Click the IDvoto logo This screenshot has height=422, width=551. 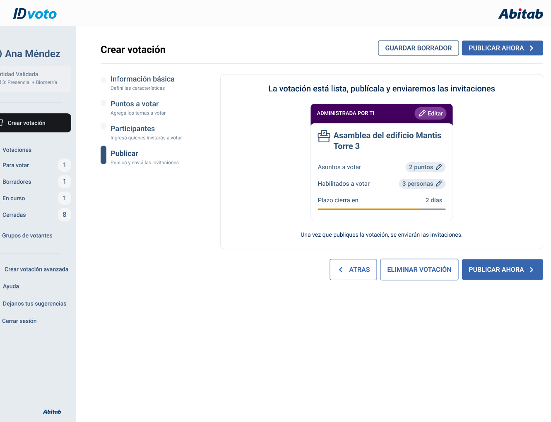[35, 14]
